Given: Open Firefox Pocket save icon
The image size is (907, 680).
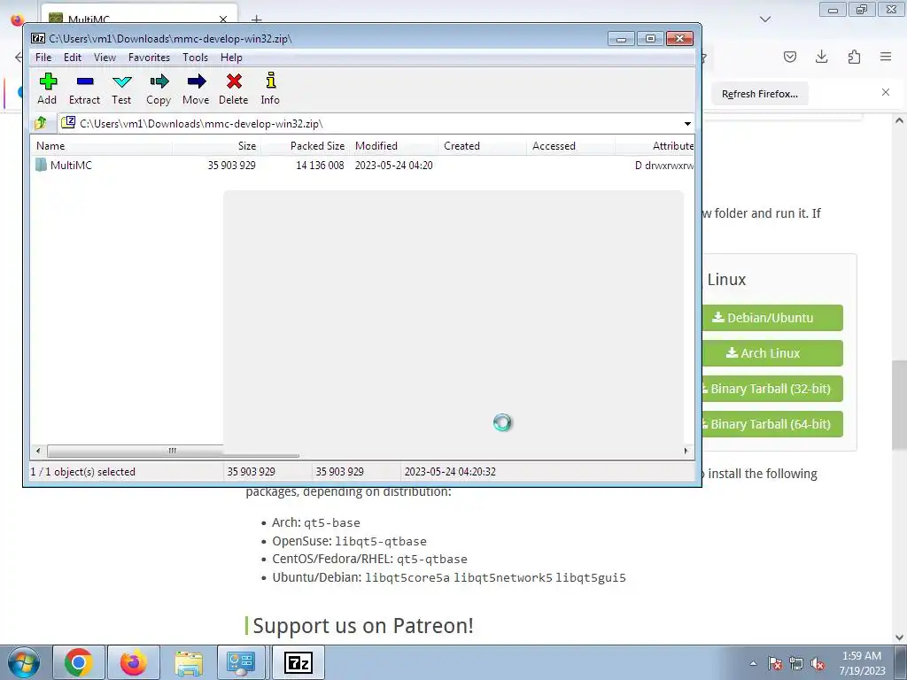Looking at the screenshot, I should pyautogui.click(x=790, y=57).
